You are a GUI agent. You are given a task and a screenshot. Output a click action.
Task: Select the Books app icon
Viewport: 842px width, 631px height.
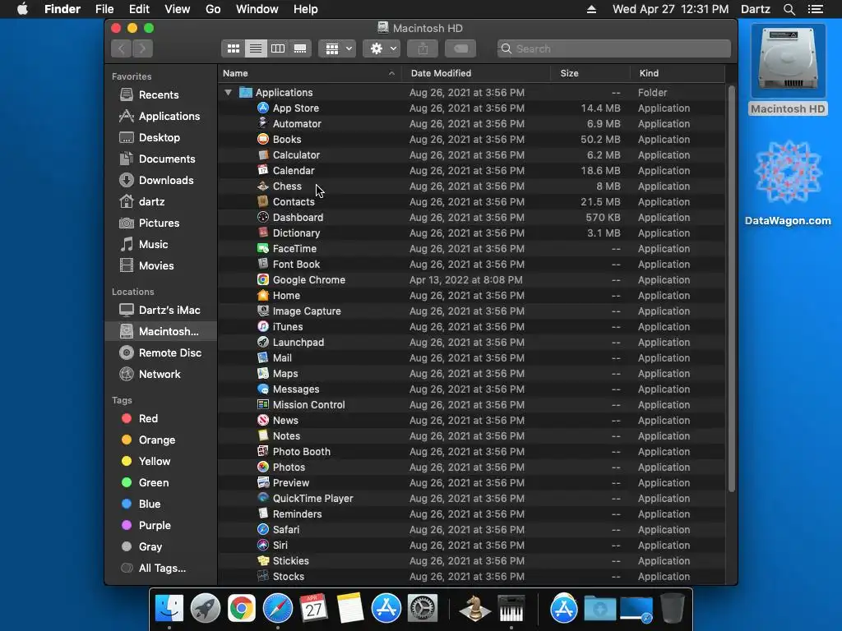tap(262, 139)
